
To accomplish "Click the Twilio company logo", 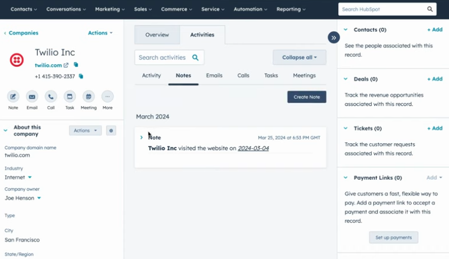I will pyautogui.click(x=17, y=60).
